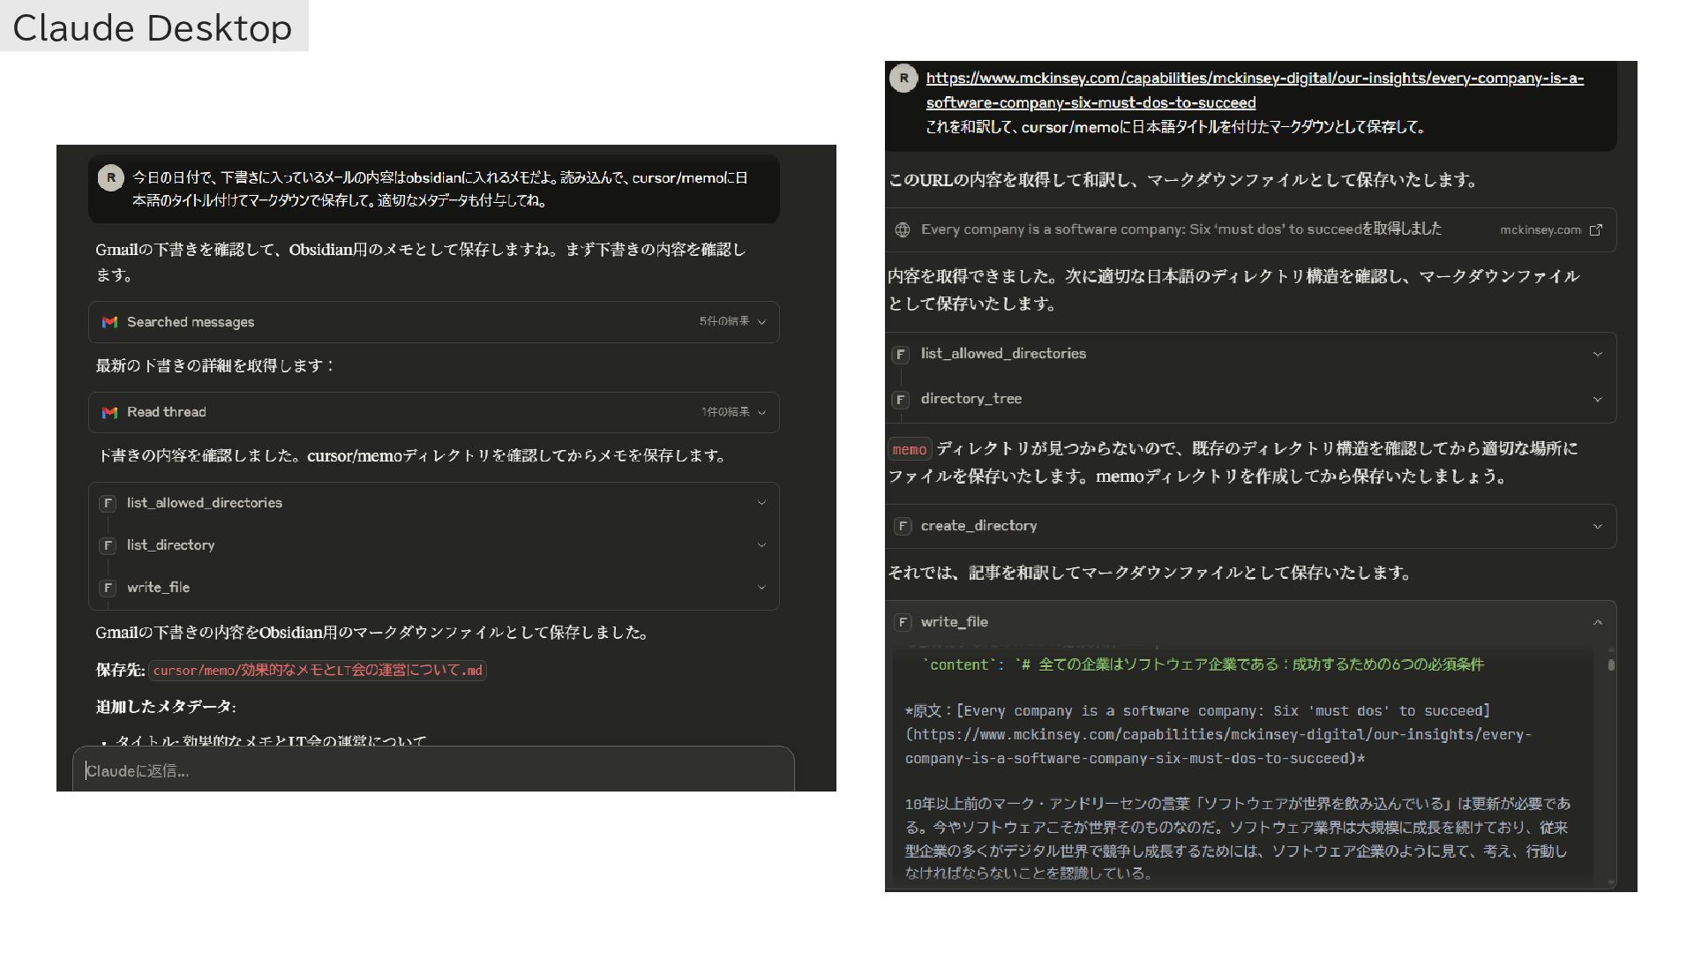
Task: Click the F icon next to directory_tree
Action: [901, 400]
